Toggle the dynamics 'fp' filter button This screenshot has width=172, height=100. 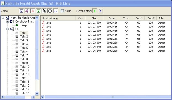click(27, 11)
